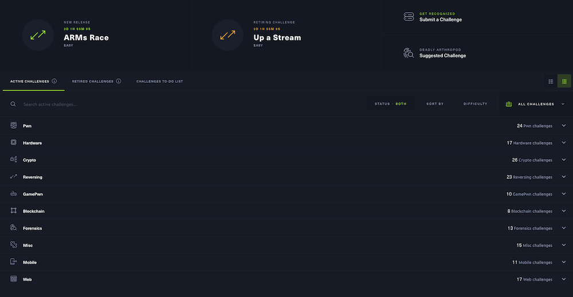Switch to the compact list view
This screenshot has height=297, width=573.
click(551, 81)
